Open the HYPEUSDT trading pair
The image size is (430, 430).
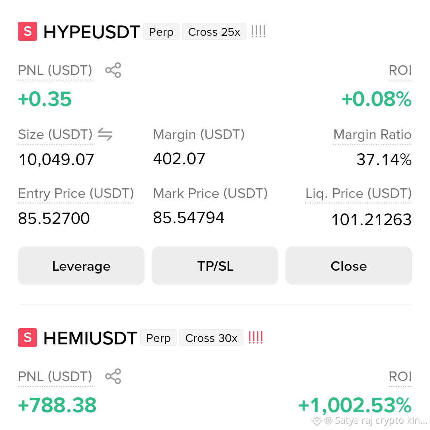(92, 32)
